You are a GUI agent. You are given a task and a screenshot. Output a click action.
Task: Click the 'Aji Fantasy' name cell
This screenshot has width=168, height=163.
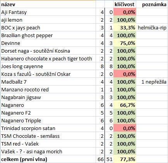(x=48, y=12)
